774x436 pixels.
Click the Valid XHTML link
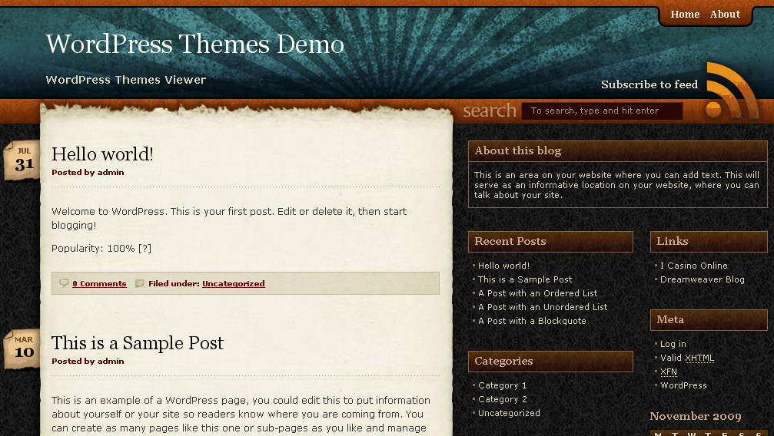pyautogui.click(x=687, y=358)
